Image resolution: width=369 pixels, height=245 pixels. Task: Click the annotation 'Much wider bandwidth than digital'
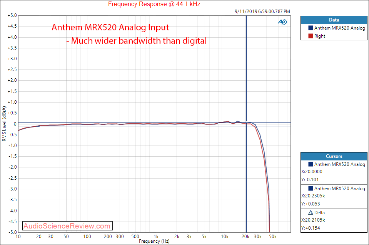click(x=139, y=41)
